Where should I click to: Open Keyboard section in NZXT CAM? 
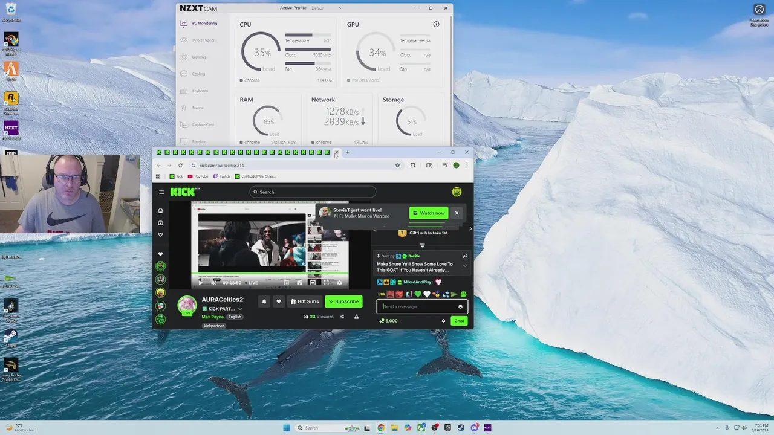[195, 91]
